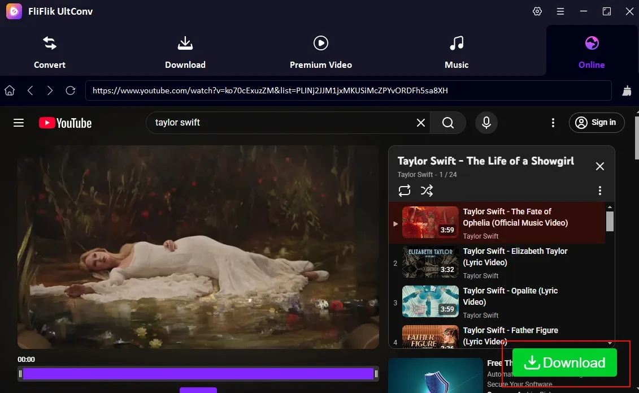Open the download folder icon beside address bar
The height and width of the screenshot is (393, 639).
(x=627, y=90)
